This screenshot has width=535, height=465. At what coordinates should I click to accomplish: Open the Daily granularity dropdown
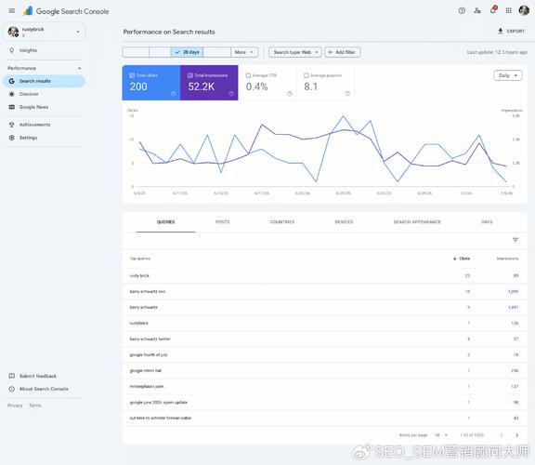[x=507, y=75]
